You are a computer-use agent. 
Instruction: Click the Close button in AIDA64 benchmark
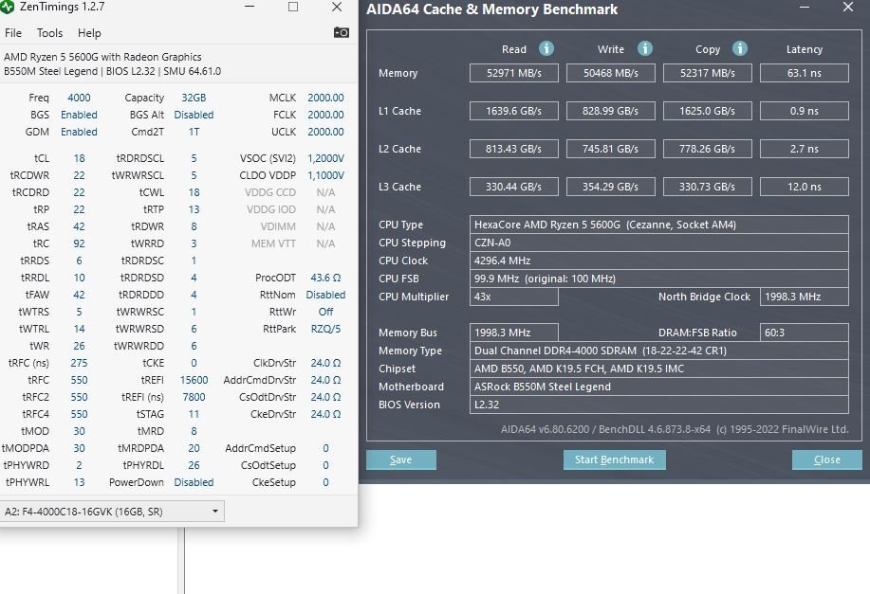coord(826,459)
